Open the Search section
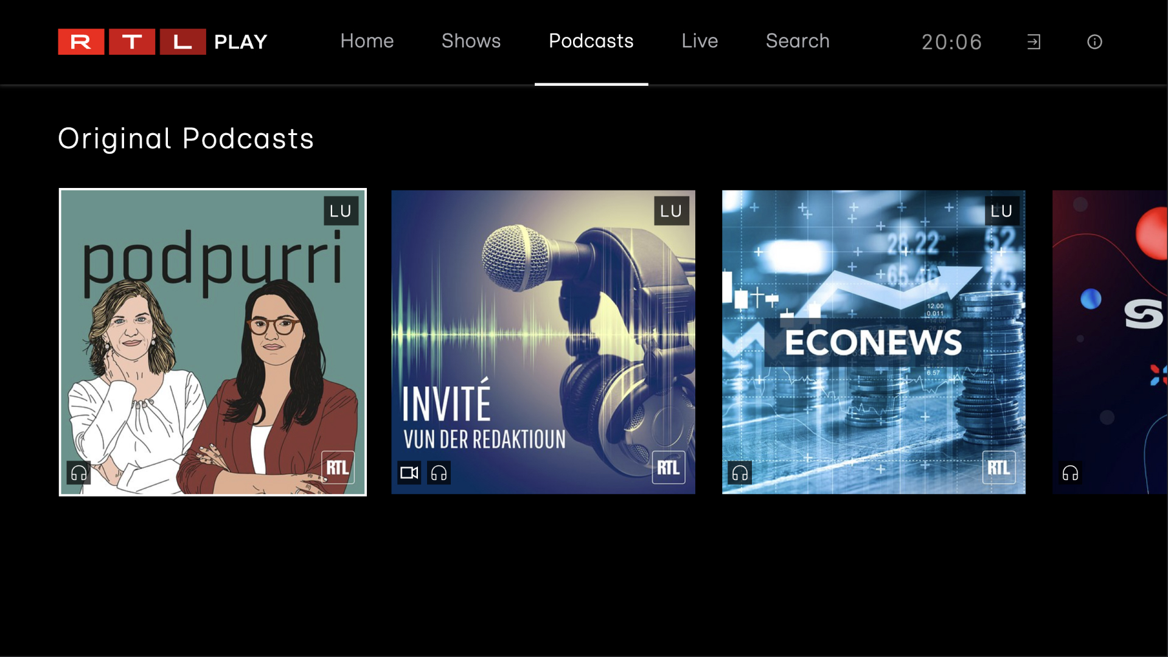1168x657 pixels. pos(798,41)
